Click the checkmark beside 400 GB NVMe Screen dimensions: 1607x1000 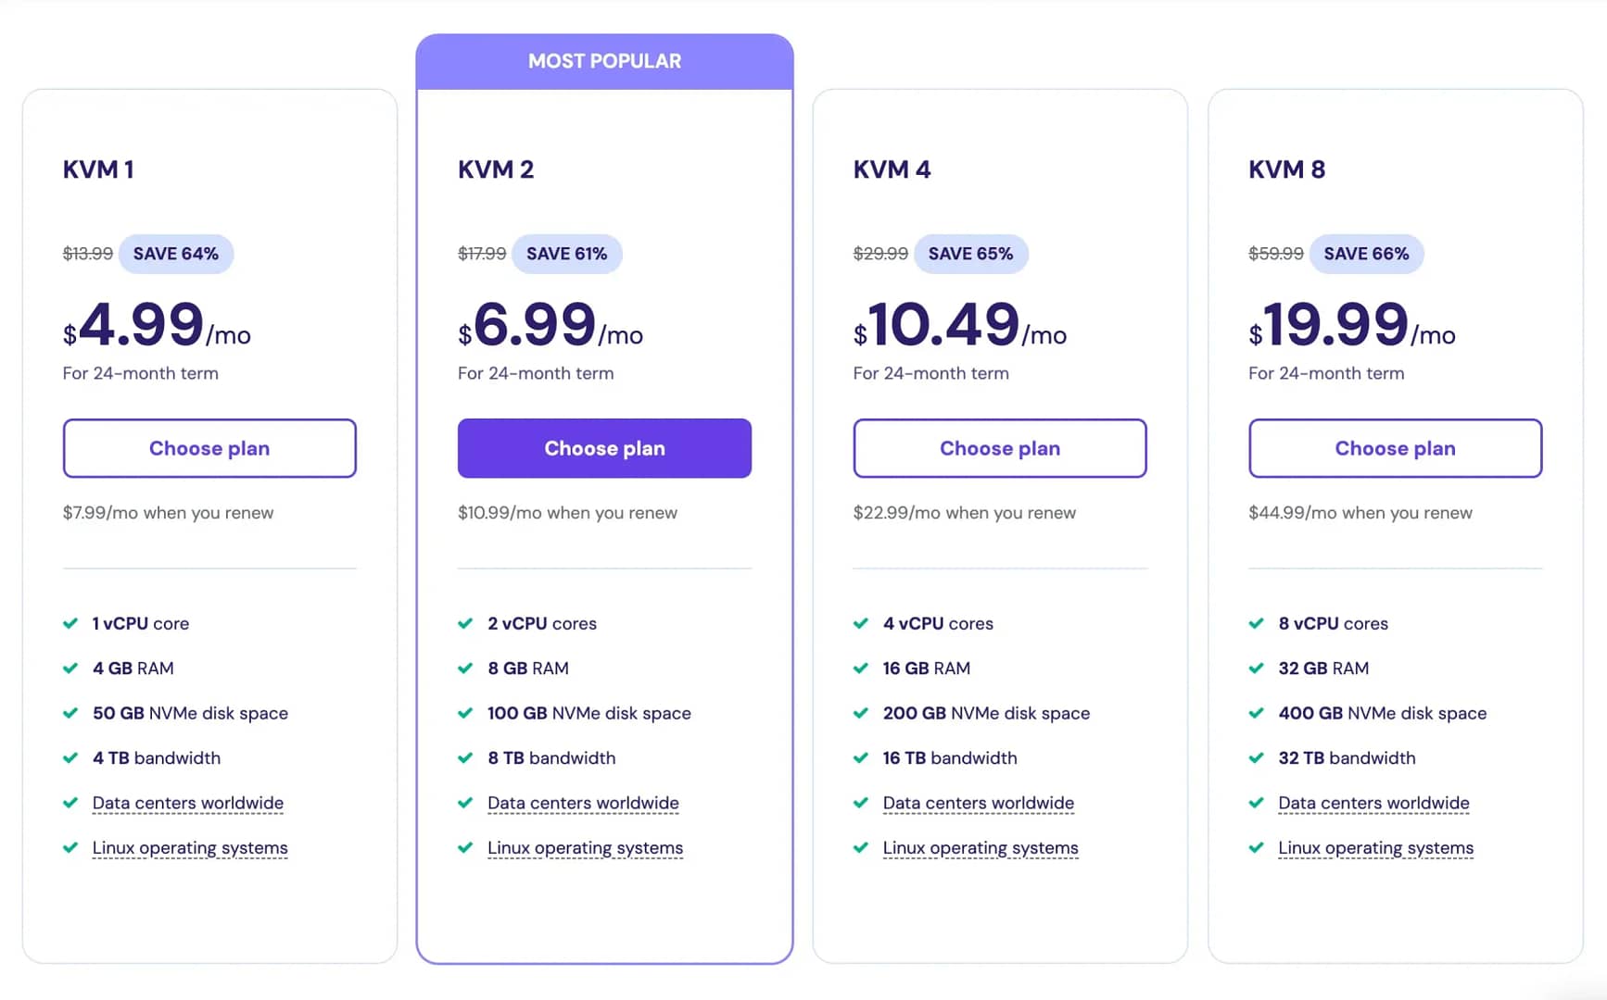click(x=1257, y=713)
